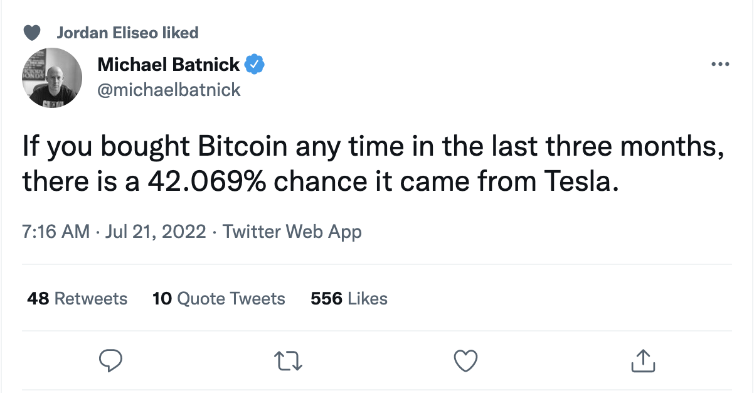Screen dimensions: 754x393
Task: Open the Michael Batnick display name
Action: pyautogui.click(x=169, y=64)
